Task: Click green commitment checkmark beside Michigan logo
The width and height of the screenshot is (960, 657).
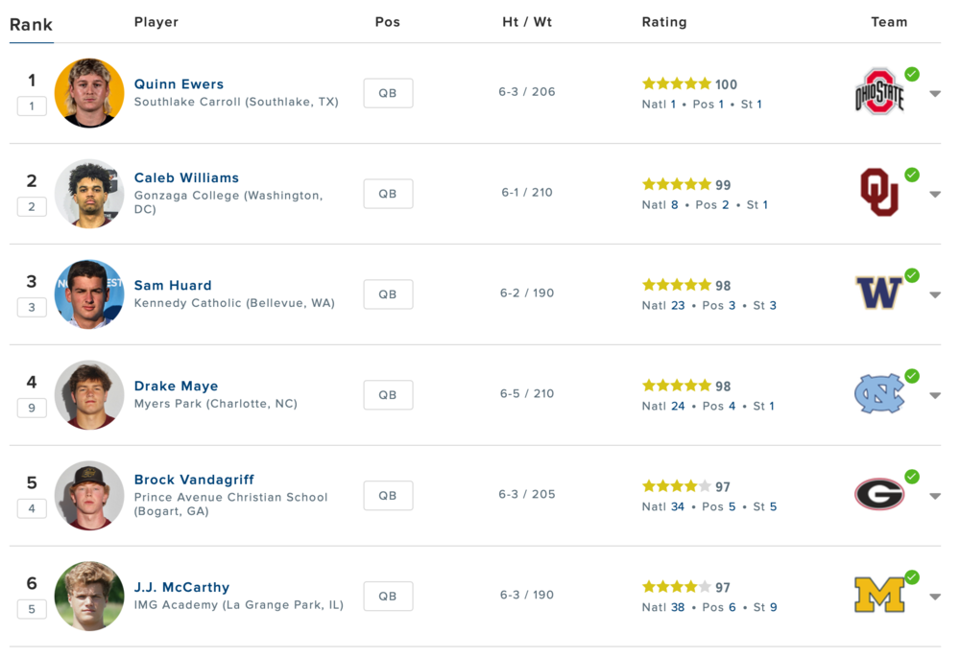Action: pyautogui.click(x=912, y=577)
